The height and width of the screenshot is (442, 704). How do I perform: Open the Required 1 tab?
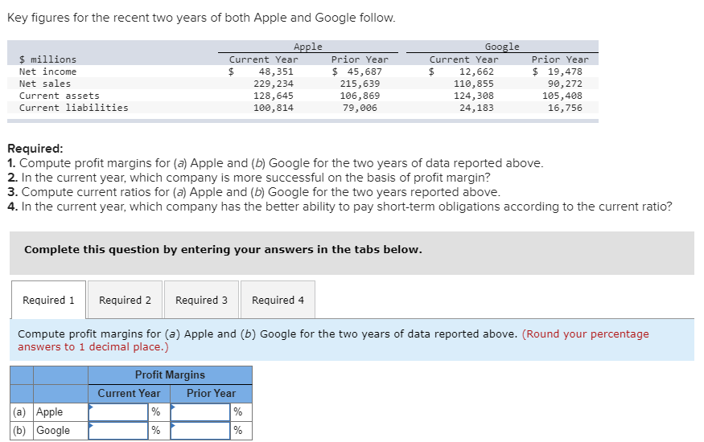pos(48,300)
